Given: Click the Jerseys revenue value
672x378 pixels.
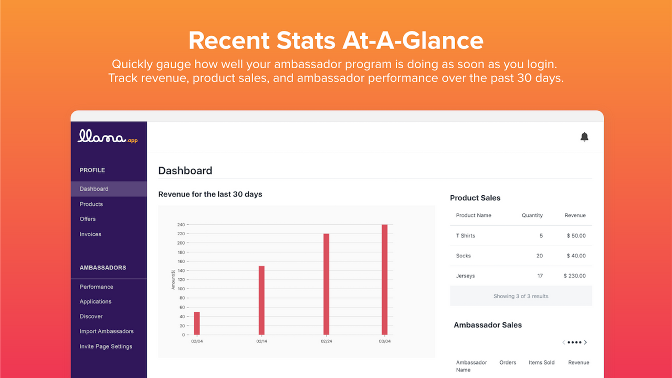Looking at the screenshot, I should (575, 276).
